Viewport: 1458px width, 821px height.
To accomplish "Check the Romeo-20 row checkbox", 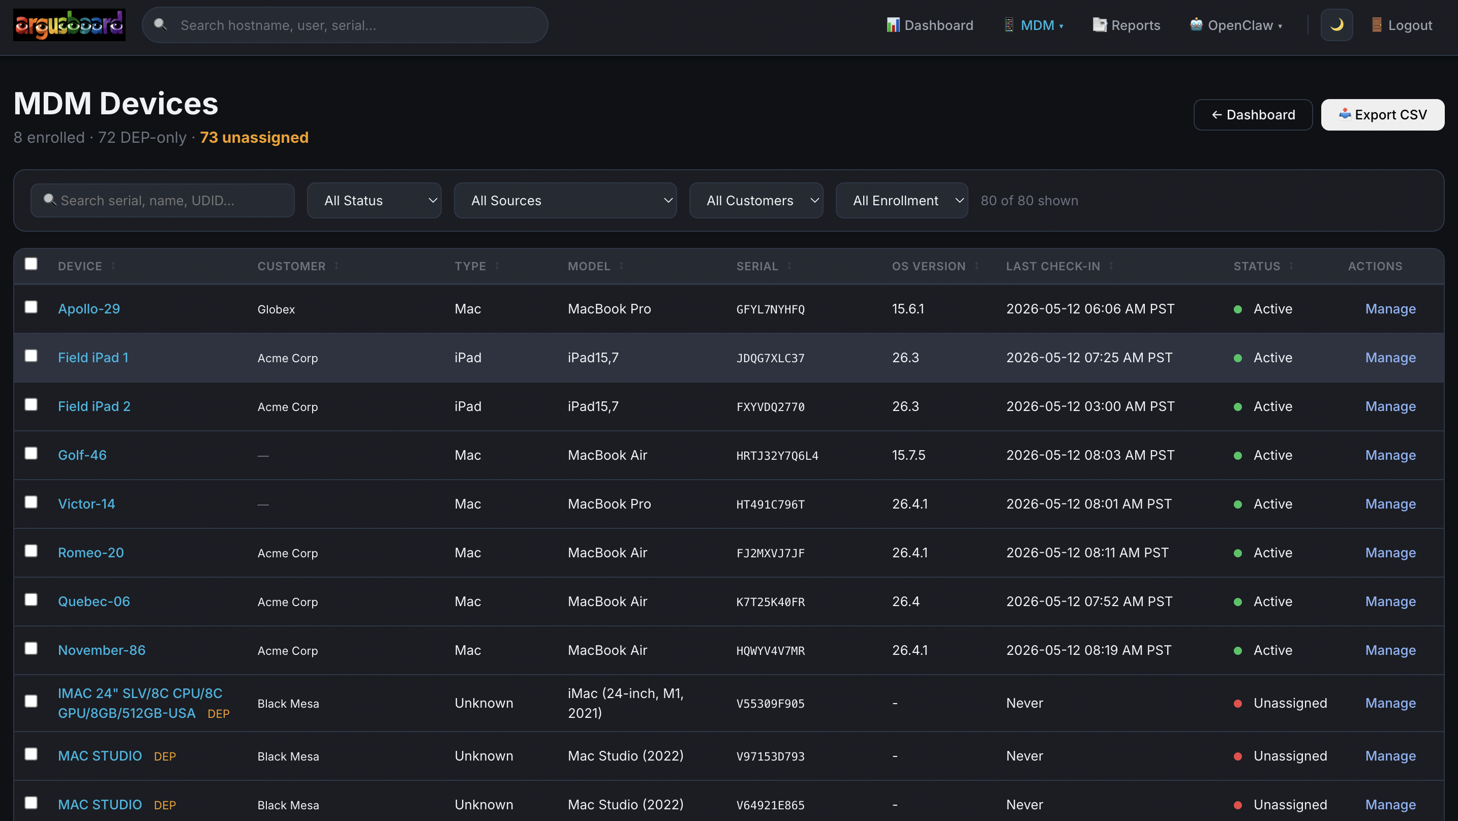I will (31, 551).
